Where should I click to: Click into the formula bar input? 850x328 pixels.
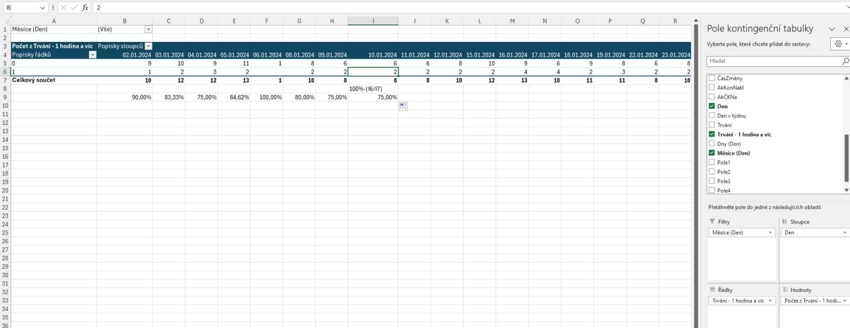coord(467,8)
